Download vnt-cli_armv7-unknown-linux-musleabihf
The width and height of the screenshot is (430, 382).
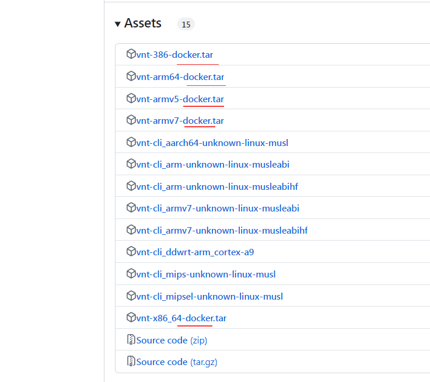[222, 230]
